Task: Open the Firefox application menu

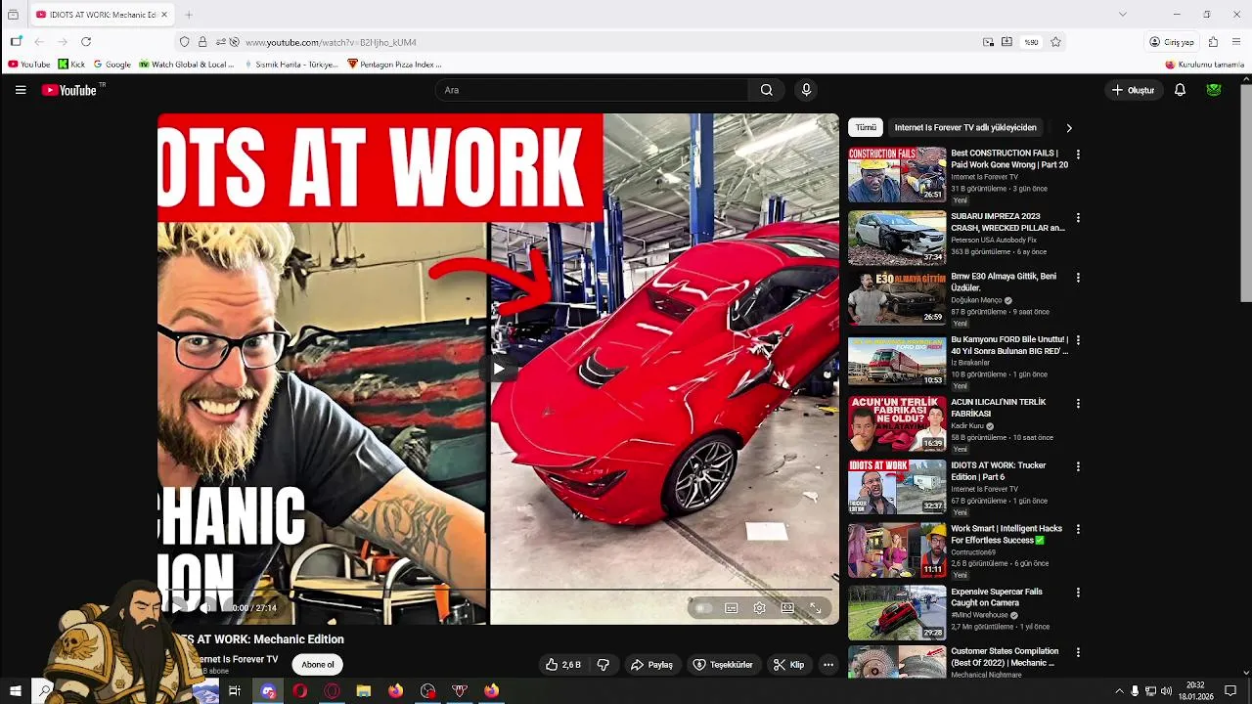Action: [x=1237, y=42]
